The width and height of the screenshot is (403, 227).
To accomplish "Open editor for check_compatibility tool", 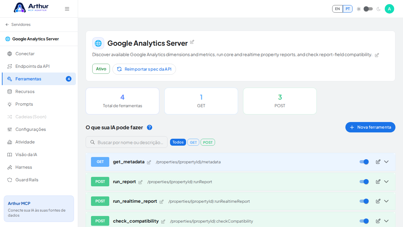I will click(x=378, y=221).
